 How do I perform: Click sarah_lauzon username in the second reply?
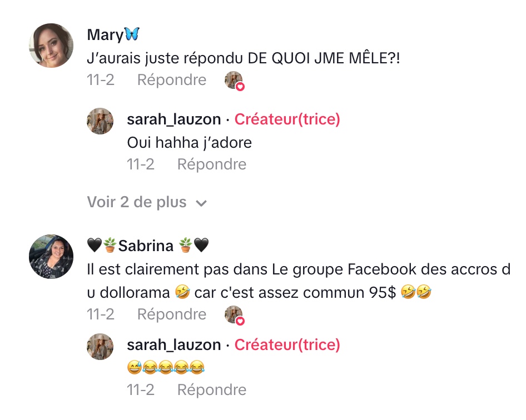173,345
